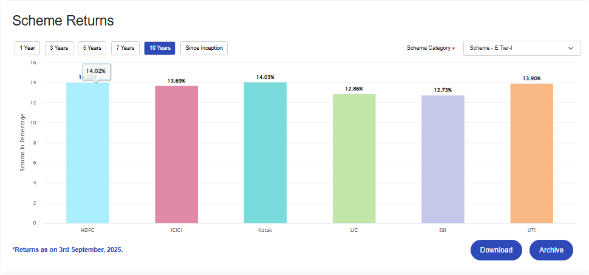Select the 3 Years period tab

click(59, 48)
